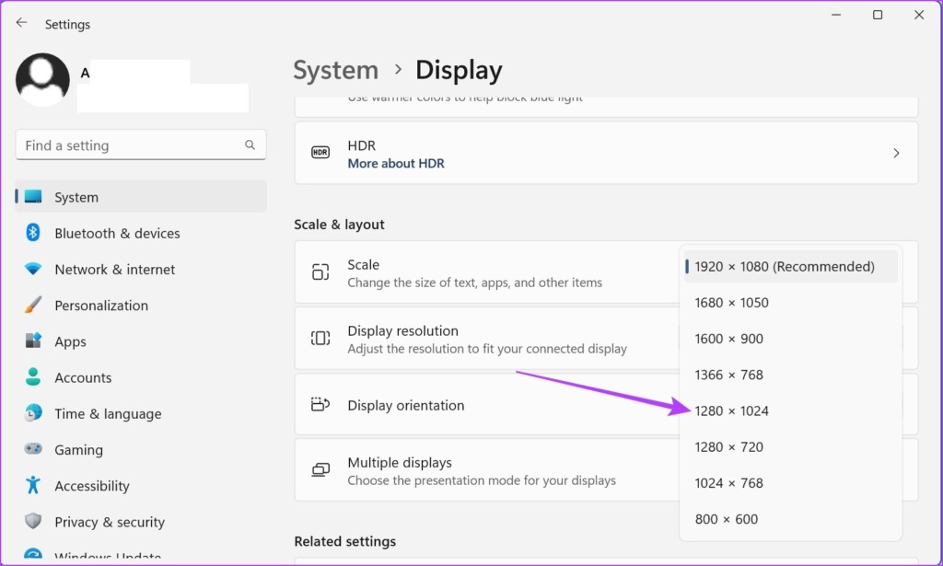Open Accounts via its sidebar icon
Image resolution: width=943 pixels, height=566 pixels.
tap(32, 377)
